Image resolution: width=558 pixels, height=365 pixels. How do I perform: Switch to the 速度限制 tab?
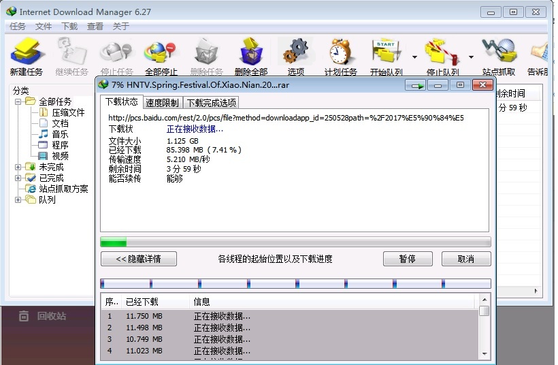point(162,103)
